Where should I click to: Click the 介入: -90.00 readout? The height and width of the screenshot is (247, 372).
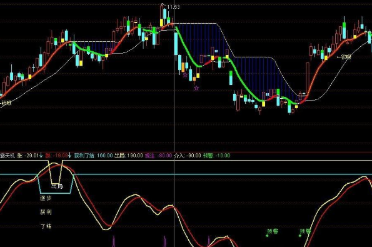point(188,156)
